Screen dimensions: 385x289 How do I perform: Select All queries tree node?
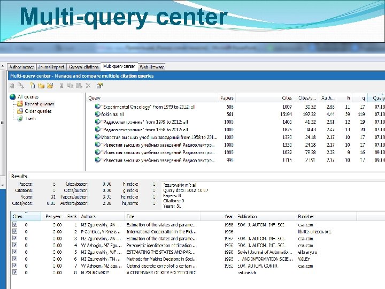click(x=28, y=97)
